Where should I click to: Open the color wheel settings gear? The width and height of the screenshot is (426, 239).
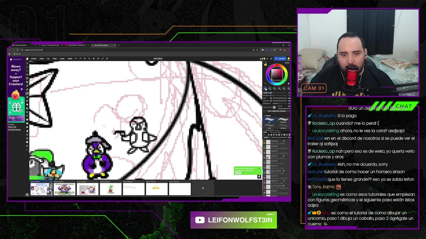point(289,84)
